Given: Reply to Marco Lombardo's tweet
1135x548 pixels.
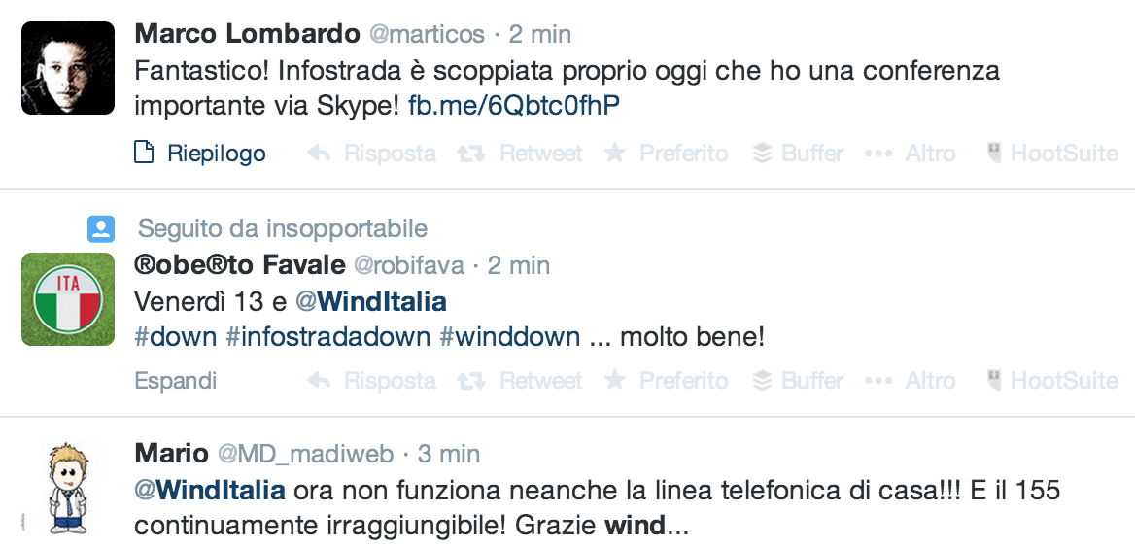Looking at the screenshot, I should [373, 154].
